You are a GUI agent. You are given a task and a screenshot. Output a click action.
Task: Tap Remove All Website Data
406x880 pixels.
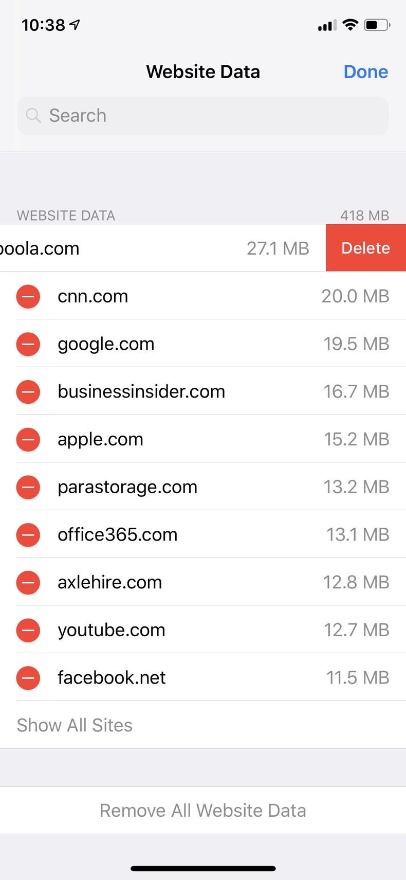[203, 811]
